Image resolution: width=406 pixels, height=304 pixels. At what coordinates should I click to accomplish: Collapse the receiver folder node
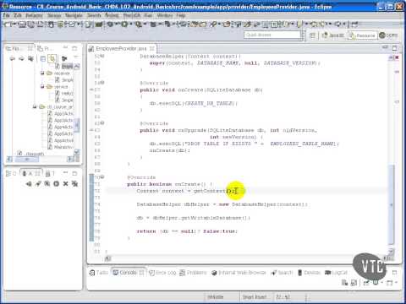(42, 73)
